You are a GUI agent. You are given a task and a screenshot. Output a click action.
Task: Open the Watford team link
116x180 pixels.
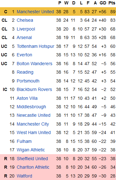pyautogui.click(x=24, y=176)
